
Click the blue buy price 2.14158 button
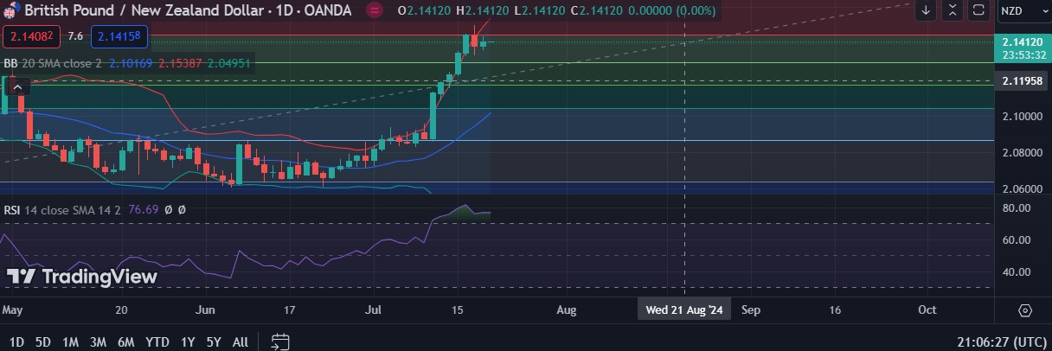coord(119,36)
